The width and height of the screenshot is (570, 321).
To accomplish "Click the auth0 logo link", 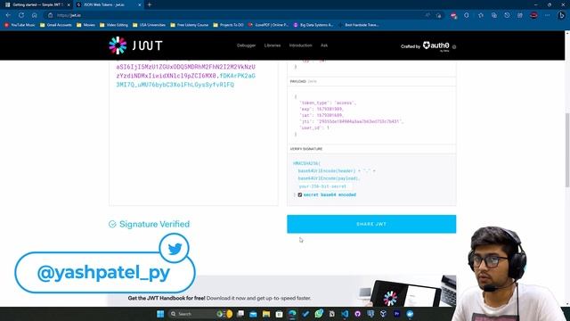I will pyautogui.click(x=436, y=45).
